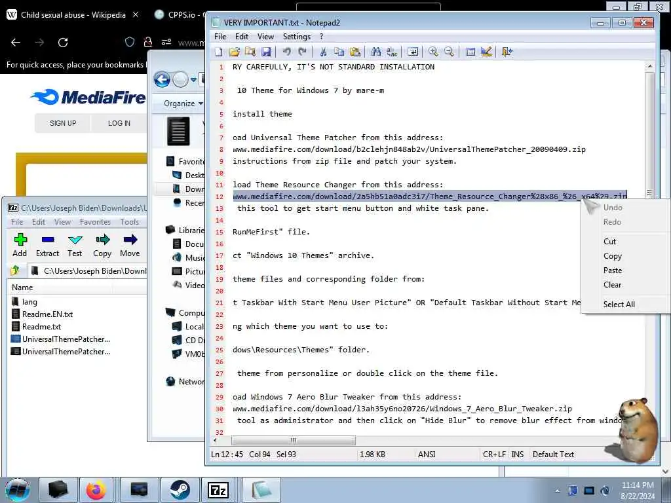671x503 pixels.
Task: Choose Select All from the context menu
Action: pos(619,305)
